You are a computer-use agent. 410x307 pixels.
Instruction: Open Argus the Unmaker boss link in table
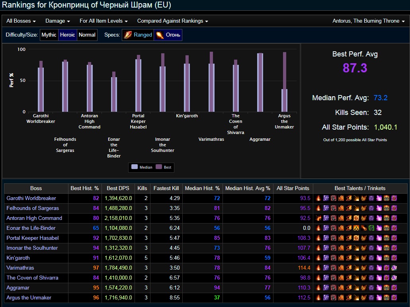[29, 297]
